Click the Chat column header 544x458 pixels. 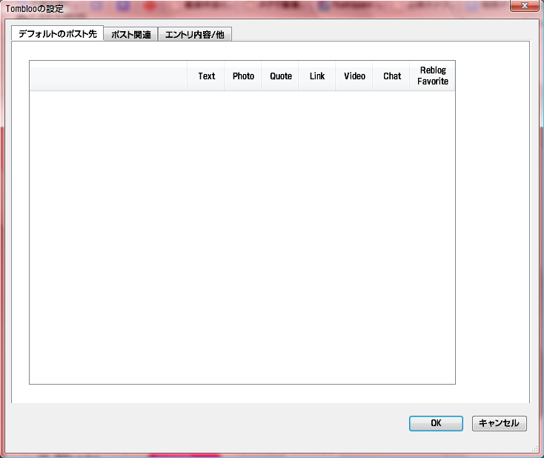tap(391, 76)
